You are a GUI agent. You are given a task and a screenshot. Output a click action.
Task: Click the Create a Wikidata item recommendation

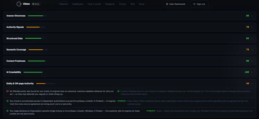(185, 92)
